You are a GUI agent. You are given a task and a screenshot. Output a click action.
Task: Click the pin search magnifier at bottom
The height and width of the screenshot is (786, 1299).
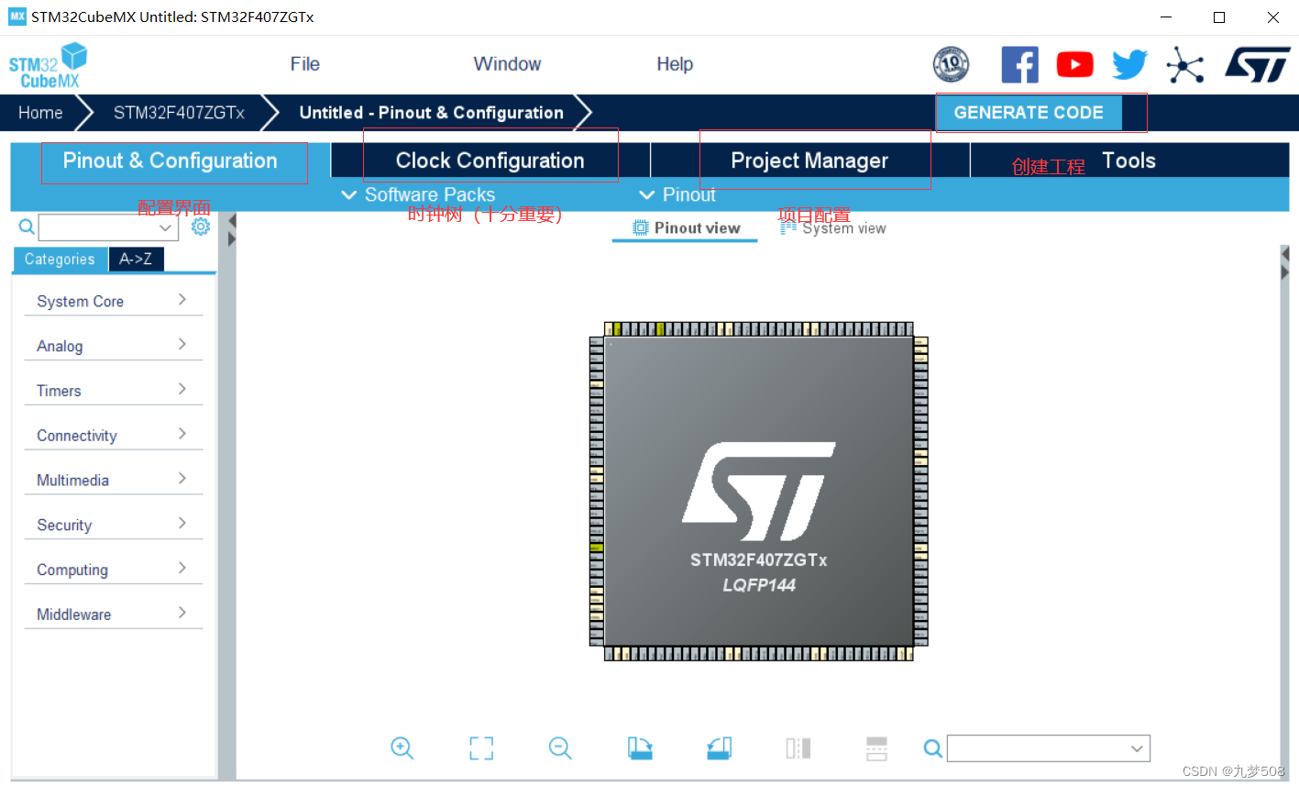932,748
